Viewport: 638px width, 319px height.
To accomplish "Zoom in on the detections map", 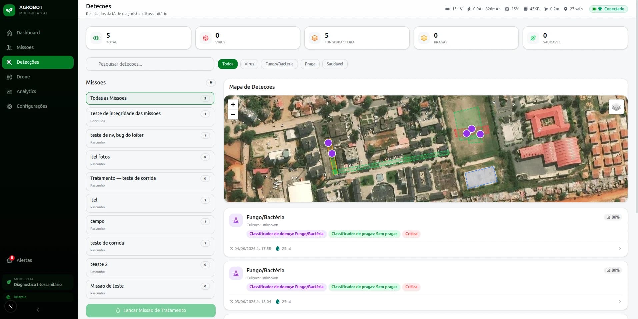I will coord(233,104).
